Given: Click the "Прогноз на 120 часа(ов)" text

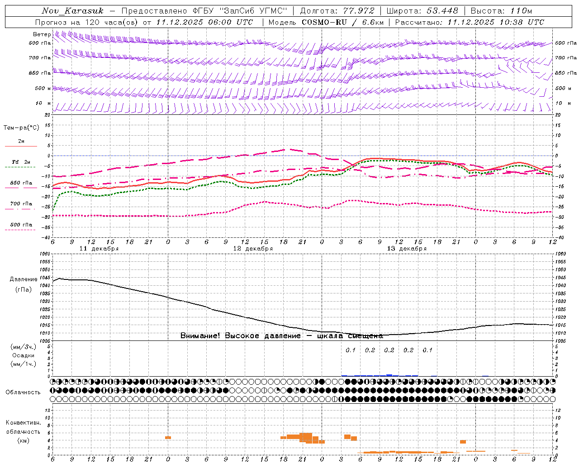Looking at the screenshot, I should (87, 22).
